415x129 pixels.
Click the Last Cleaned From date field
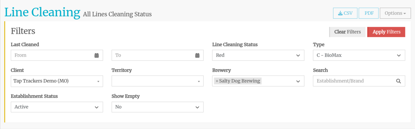52,55
